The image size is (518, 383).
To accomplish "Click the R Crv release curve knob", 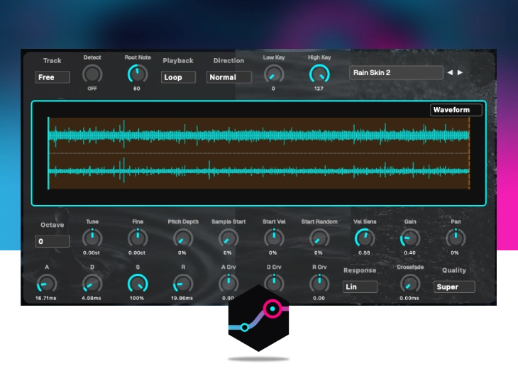I will click(x=319, y=283).
